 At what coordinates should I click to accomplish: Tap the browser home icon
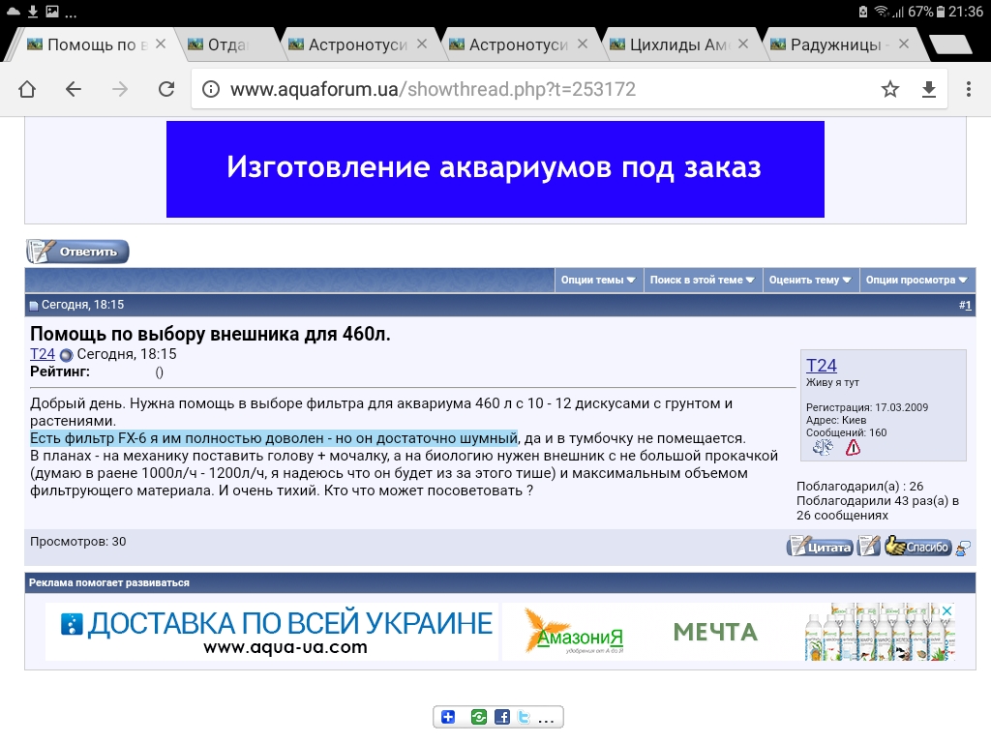coord(27,89)
